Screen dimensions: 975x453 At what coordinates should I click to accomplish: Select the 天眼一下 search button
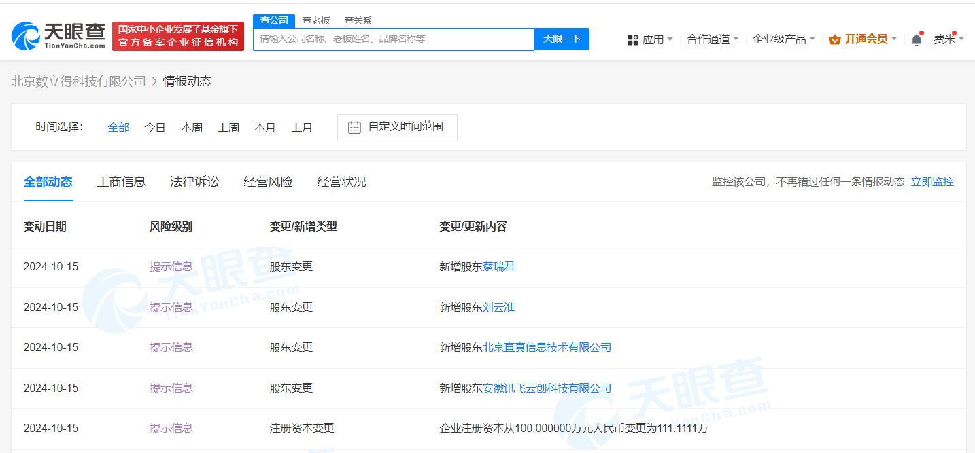pyautogui.click(x=562, y=39)
